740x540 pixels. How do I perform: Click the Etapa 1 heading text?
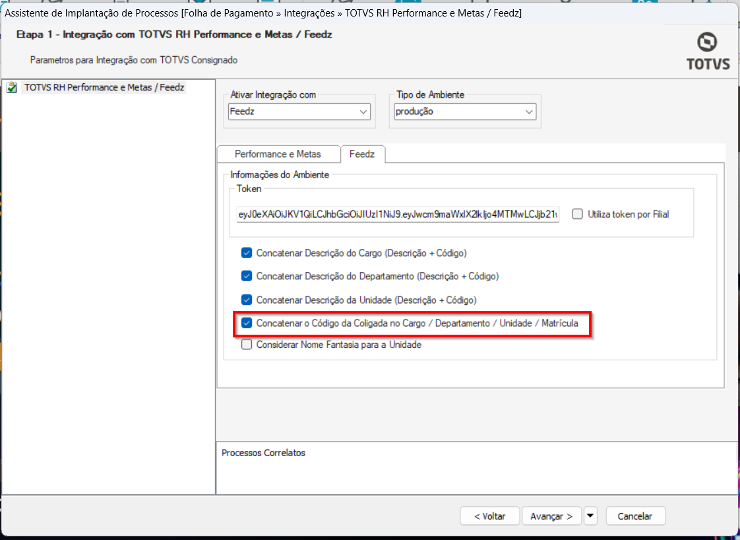tap(174, 34)
